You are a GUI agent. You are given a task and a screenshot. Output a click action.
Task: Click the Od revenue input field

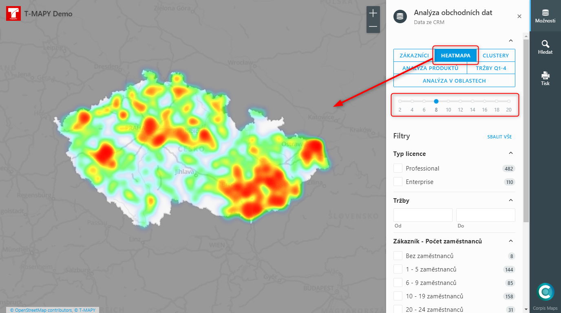[x=423, y=215]
